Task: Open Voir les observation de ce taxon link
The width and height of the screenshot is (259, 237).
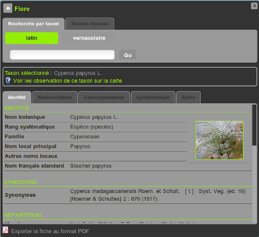Action: click(x=67, y=81)
